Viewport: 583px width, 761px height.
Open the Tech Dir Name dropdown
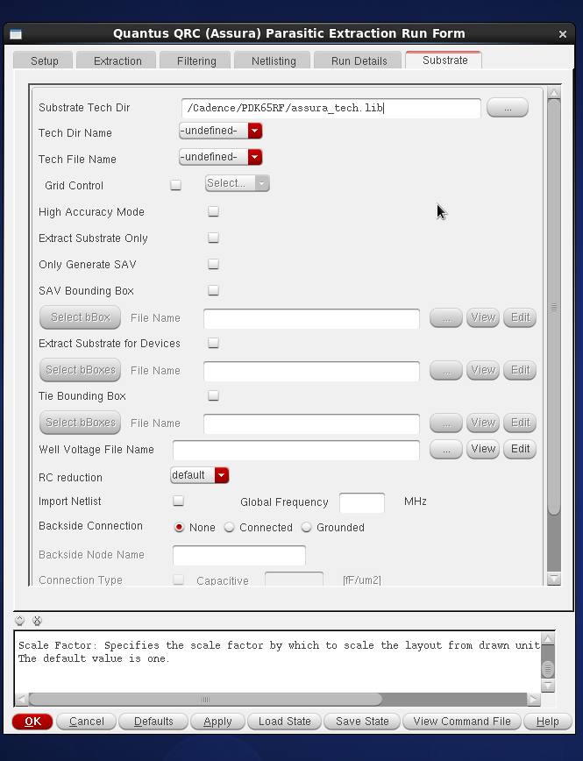pyautogui.click(x=221, y=131)
